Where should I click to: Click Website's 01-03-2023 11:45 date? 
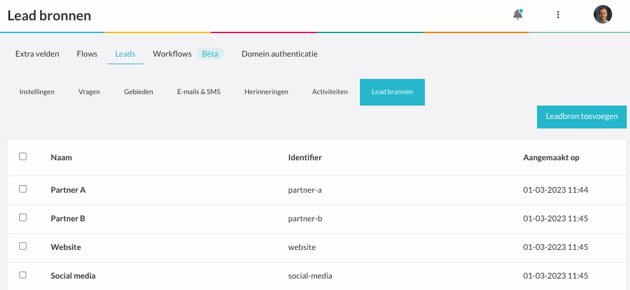point(555,247)
